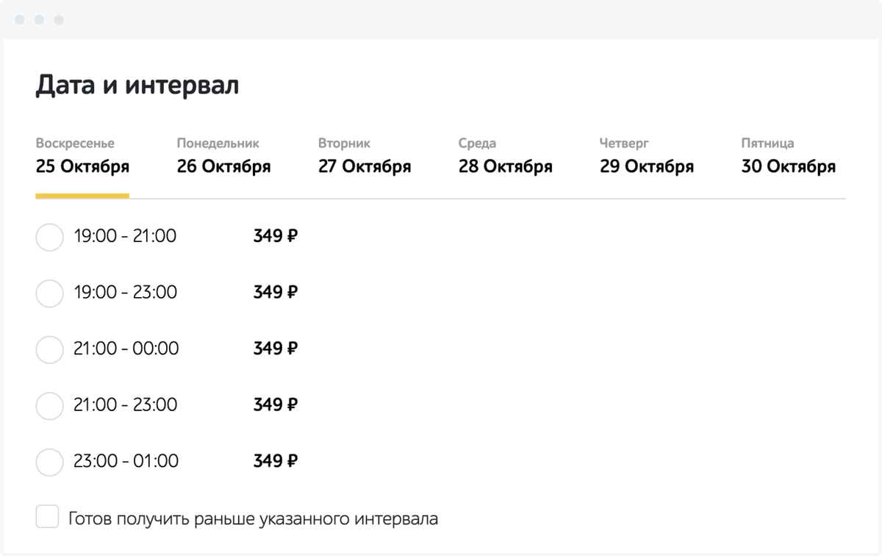
Task: Click the middle window control dot
Action: coord(39,20)
